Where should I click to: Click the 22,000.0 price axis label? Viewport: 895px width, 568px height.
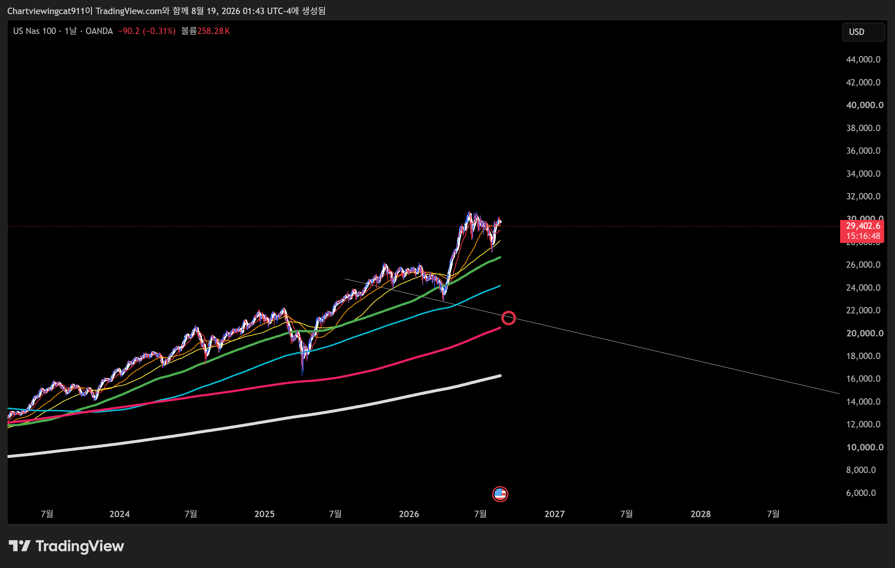tap(863, 311)
